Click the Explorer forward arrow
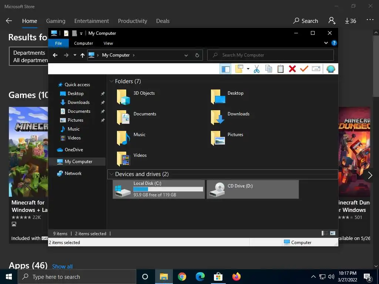379x284 pixels. pyautogui.click(x=66, y=55)
